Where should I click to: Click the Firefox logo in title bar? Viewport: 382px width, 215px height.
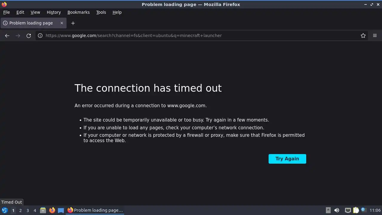pyautogui.click(x=4, y=4)
